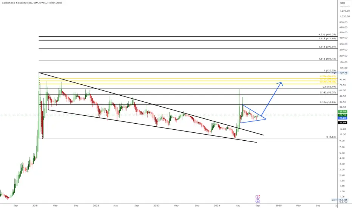The height and width of the screenshot is (208, 352).
Task: Select the 2.618 (300.55) Fibonacci level label
Action: [x=327, y=47]
